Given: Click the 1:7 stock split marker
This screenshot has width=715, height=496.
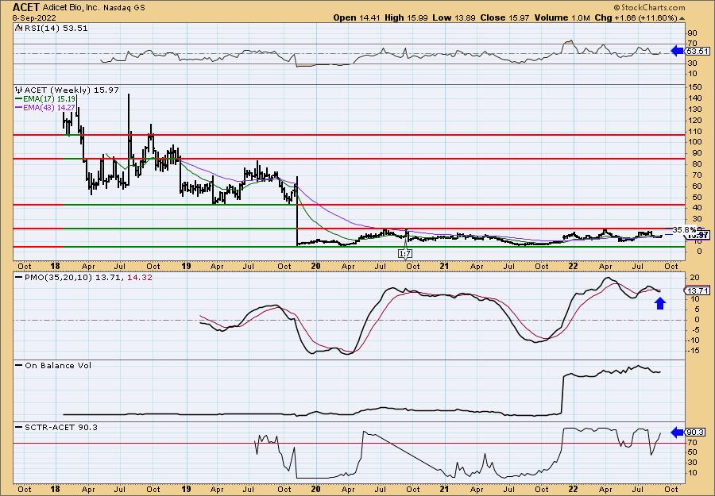Looking at the screenshot, I should tap(405, 253).
